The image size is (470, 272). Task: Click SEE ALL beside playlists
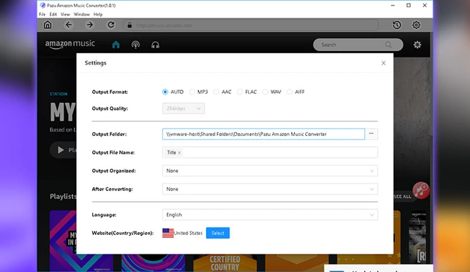point(402,197)
